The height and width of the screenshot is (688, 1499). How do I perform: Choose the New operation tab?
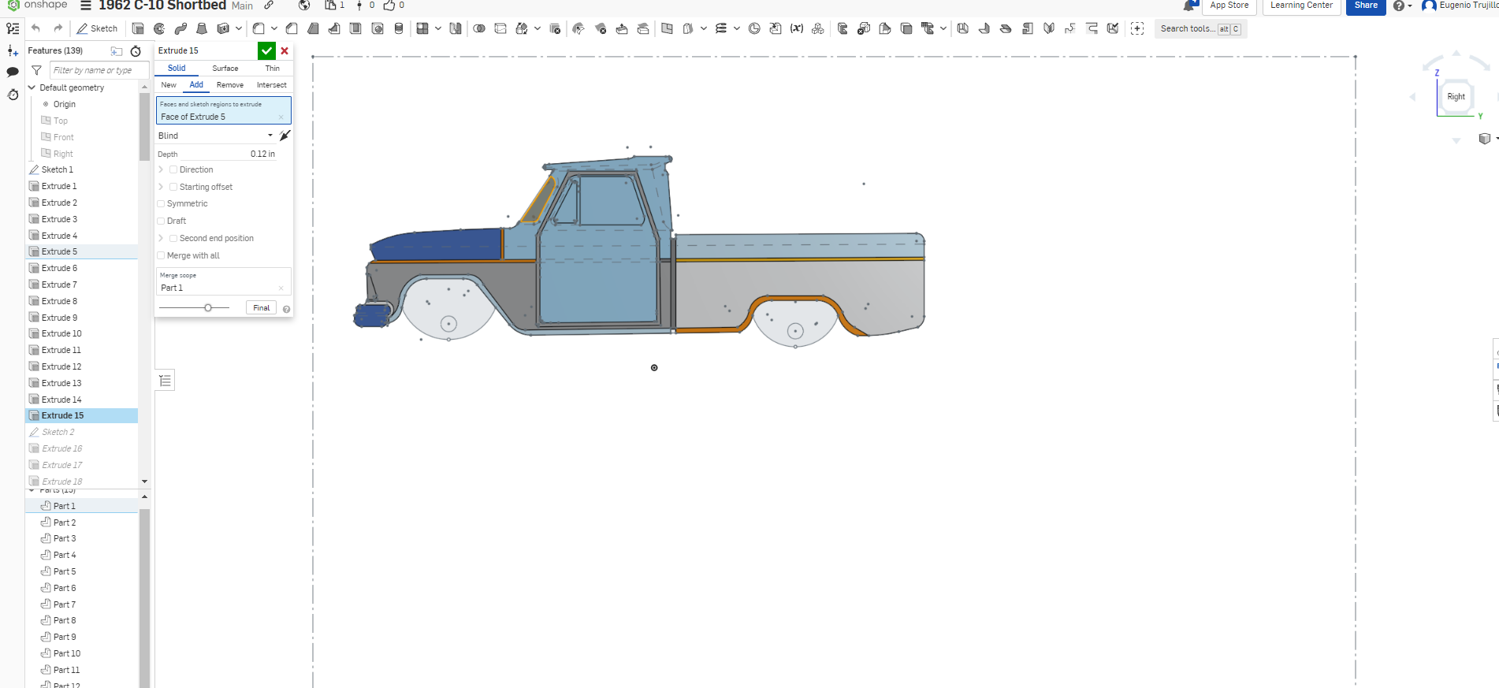169,85
